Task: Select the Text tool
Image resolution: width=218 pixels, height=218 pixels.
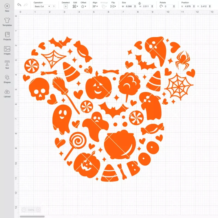Action: (7, 65)
